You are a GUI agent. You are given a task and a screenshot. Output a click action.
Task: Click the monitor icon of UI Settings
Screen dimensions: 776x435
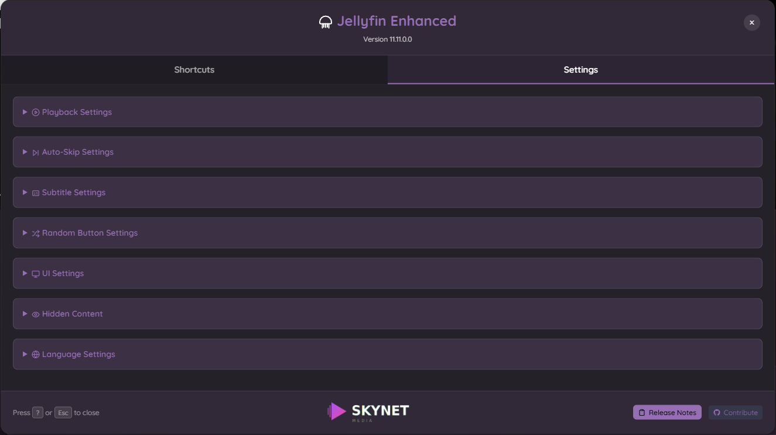click(x=36, y=274)
